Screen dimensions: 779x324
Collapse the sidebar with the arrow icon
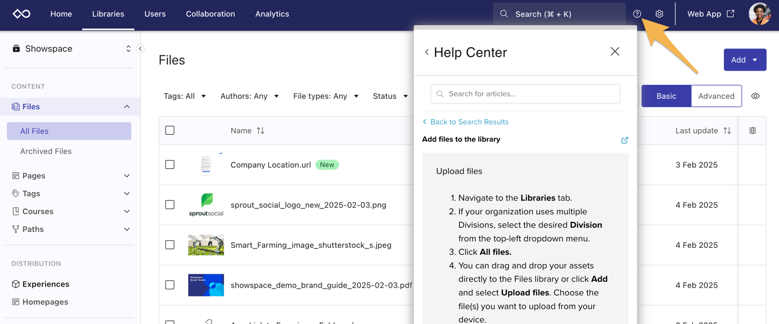[x=140, y=49]
